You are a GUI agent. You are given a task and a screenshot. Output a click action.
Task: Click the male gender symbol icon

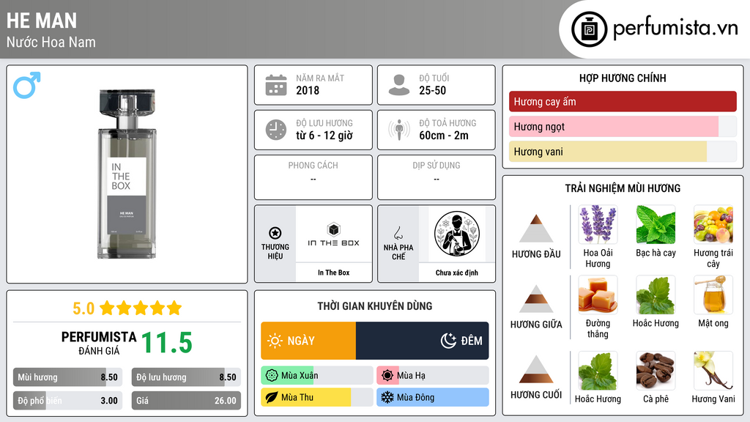click(x=27, y=85)
